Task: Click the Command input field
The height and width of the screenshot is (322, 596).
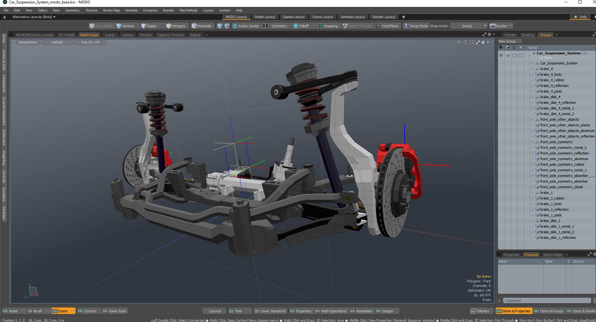Action: (x=547, y=301)
